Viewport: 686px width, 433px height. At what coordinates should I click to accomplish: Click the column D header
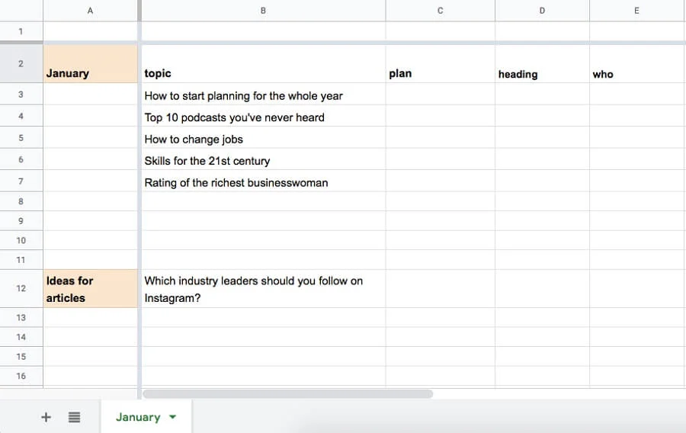(x=542, y=11)
